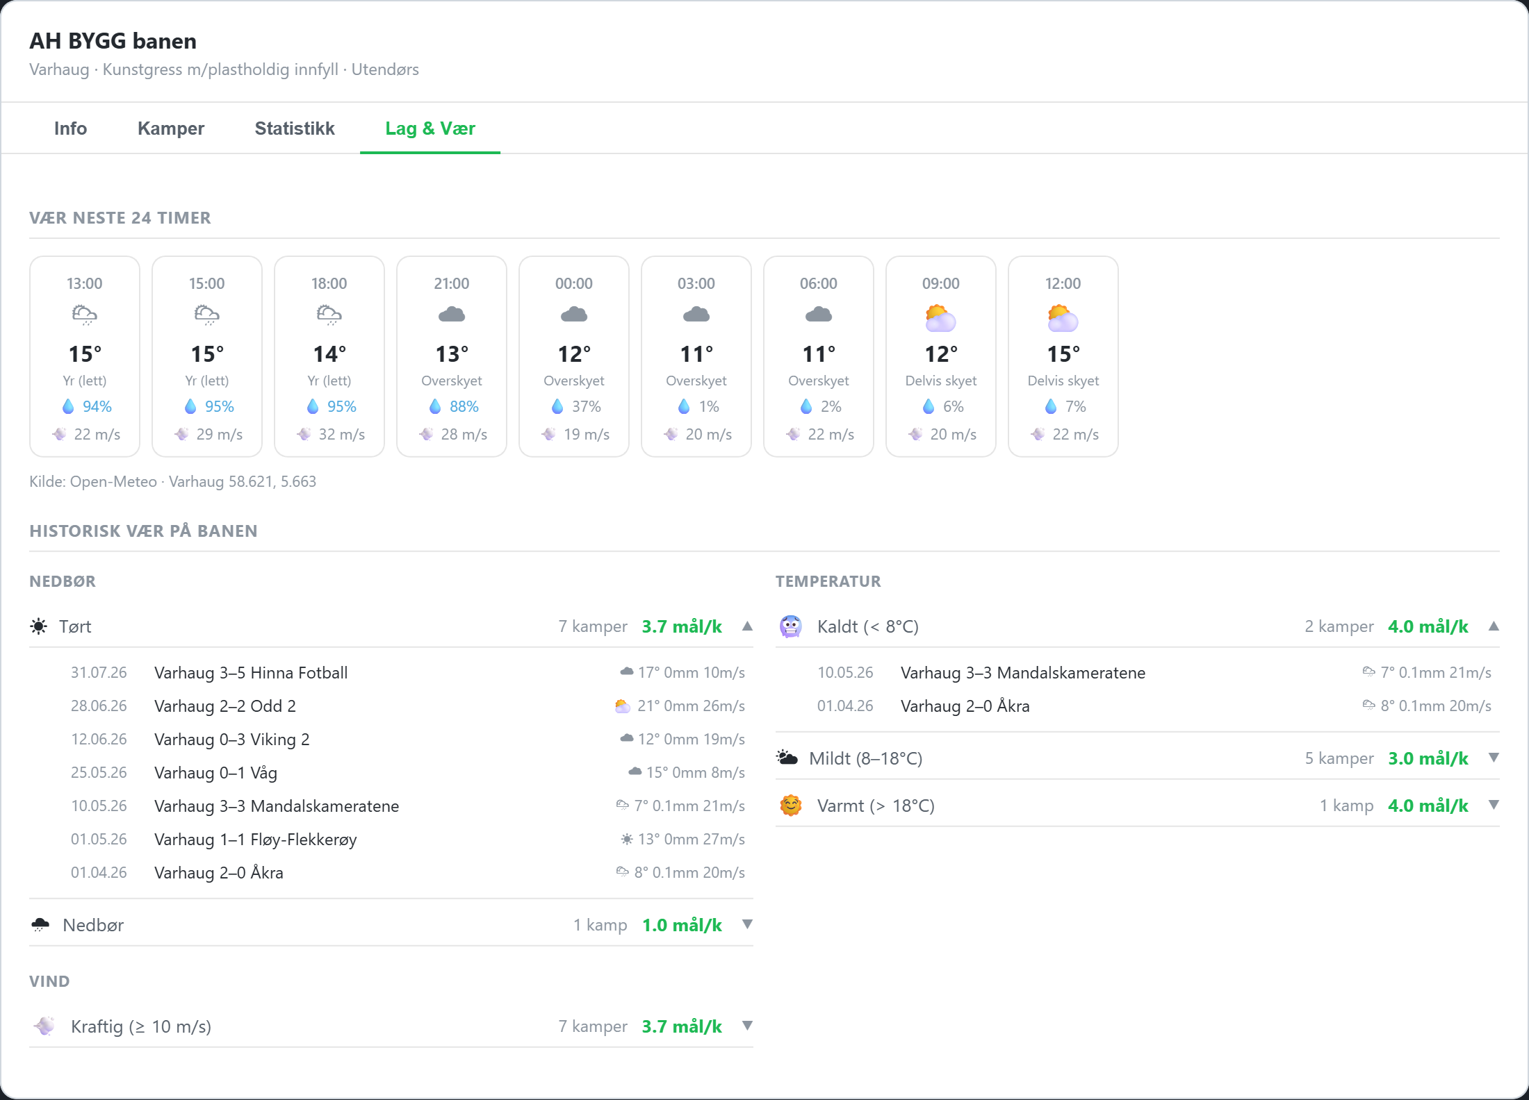This screenshot has height=1100, width=1529.
Task: Open the Info tab
Action: tap(70, 128)
